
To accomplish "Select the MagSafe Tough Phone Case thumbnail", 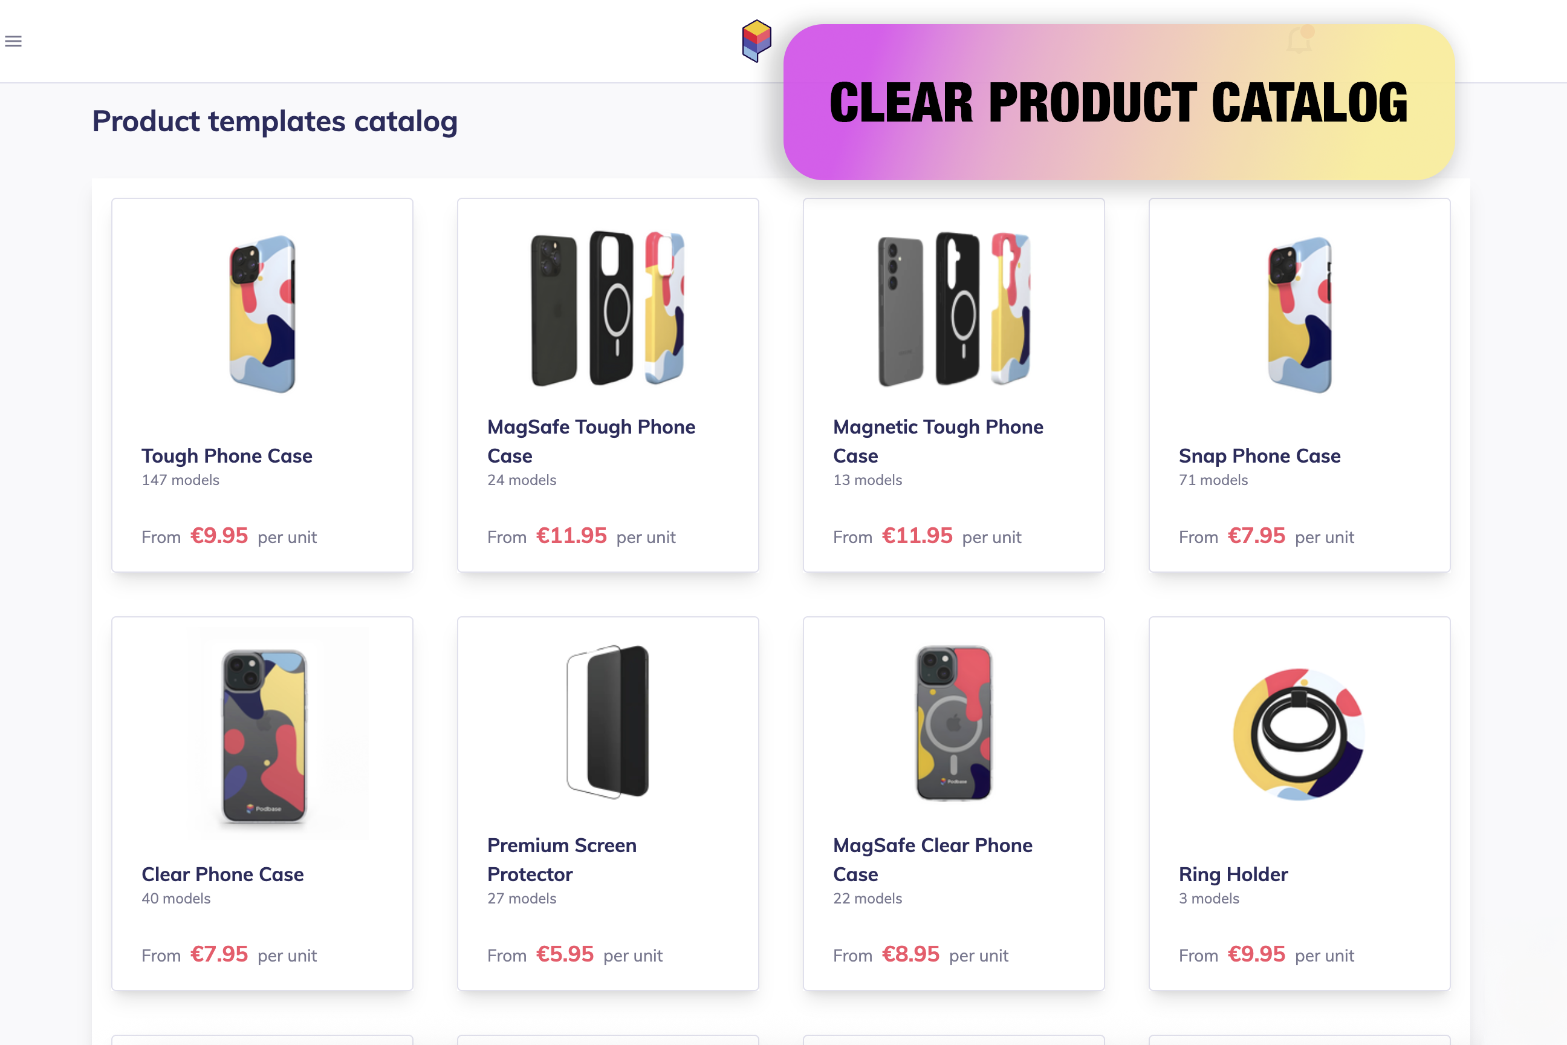I will (608, 308).
